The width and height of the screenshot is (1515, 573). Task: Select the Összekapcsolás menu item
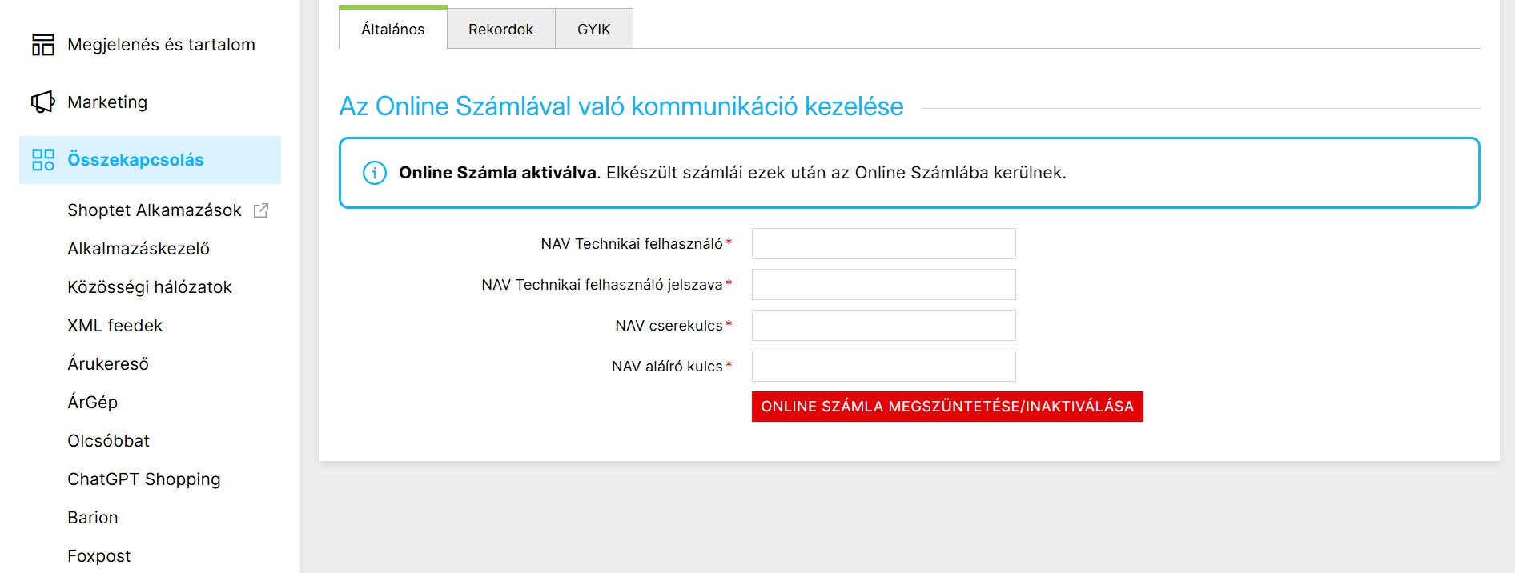click(x=151, y=160)
